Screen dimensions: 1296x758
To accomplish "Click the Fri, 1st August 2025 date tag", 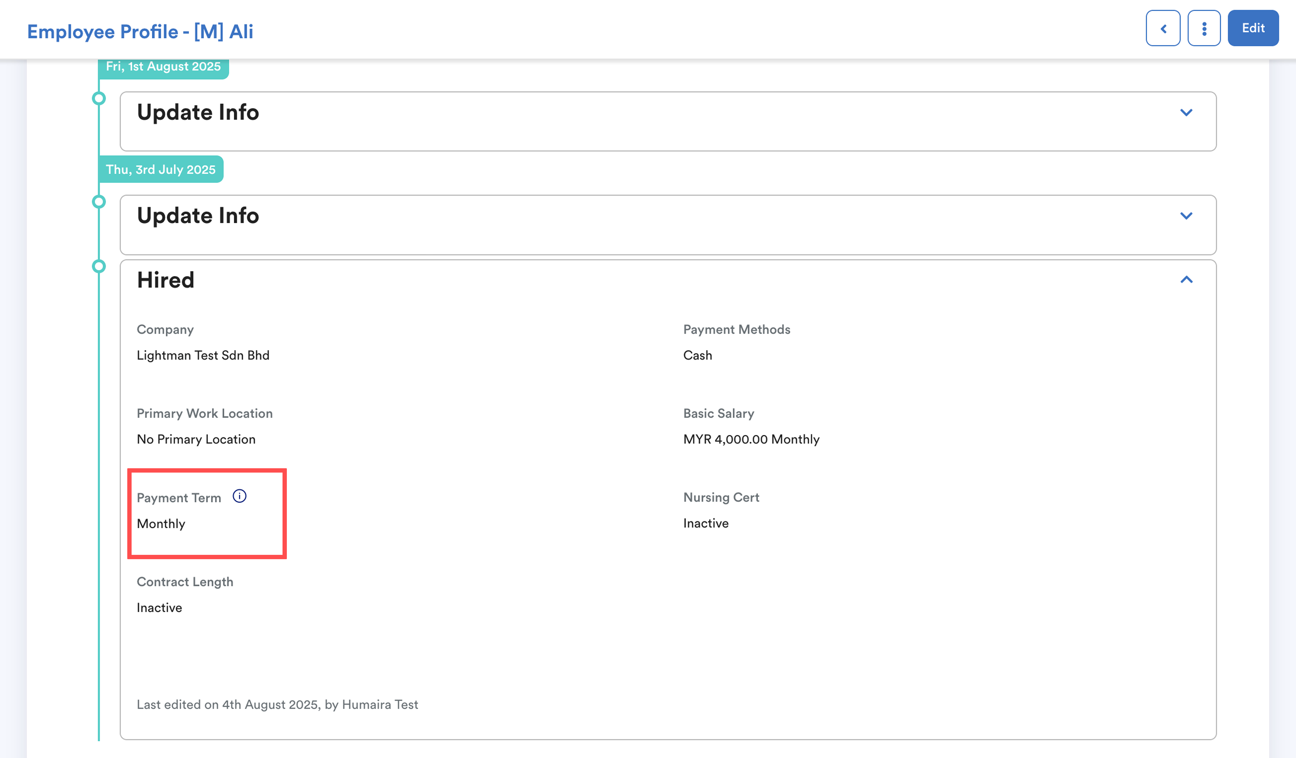I will [x=163, y=67].
